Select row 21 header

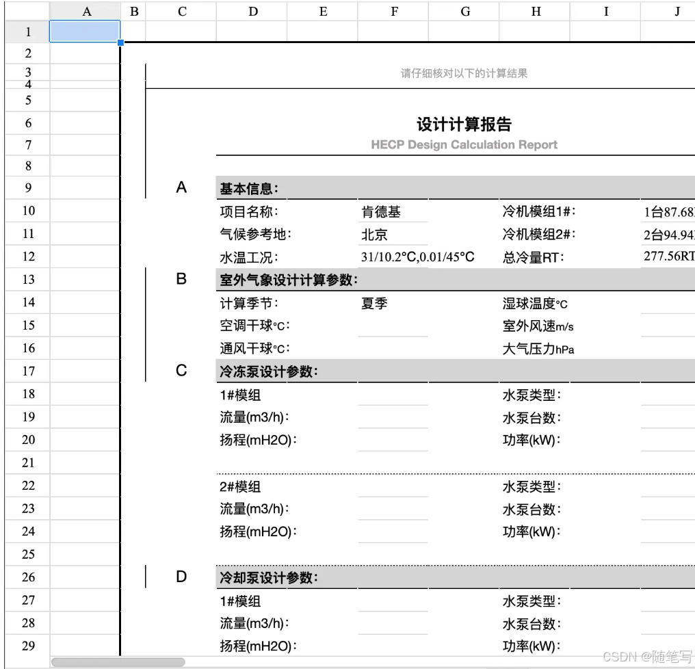tap(28, 462)
